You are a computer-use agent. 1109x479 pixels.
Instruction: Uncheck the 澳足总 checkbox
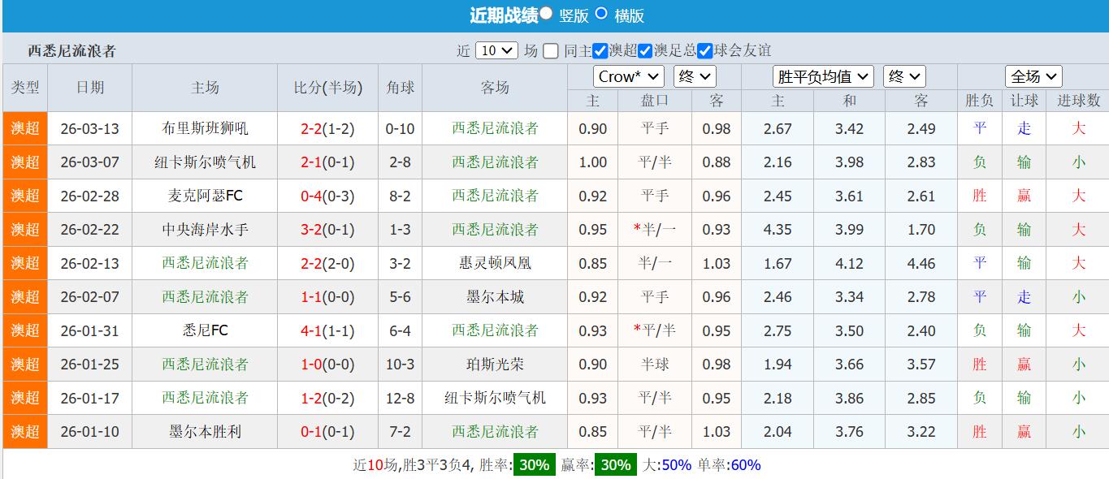(644, 50)
